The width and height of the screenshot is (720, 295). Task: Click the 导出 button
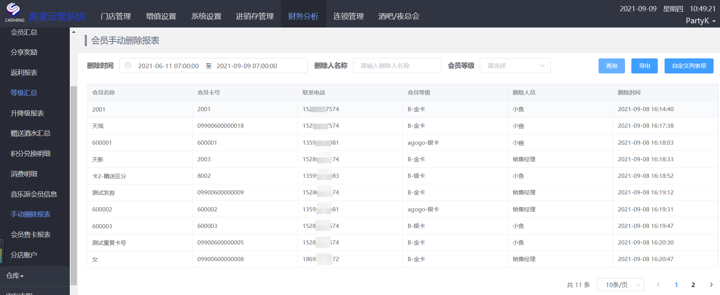point(645,66)
